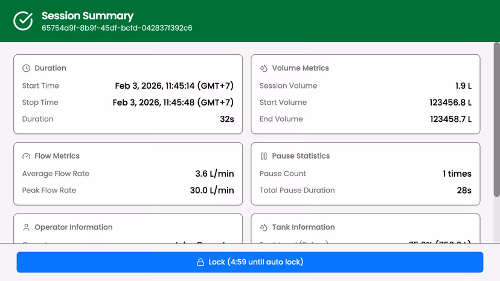Click the Session Volume 1.9 L value

(x=463, y=86)
